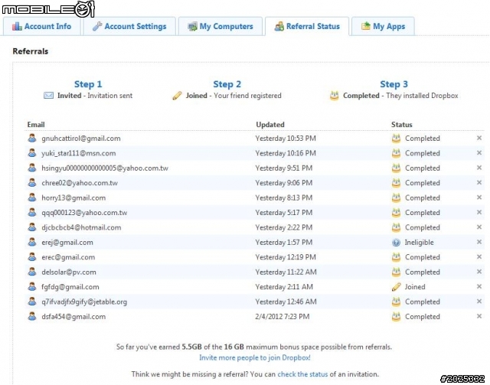Viewport: 490px width, 385px height.
Task: Click the Joined pencil icon for fgfdg@gmail.com
Action: click(396, 287)
